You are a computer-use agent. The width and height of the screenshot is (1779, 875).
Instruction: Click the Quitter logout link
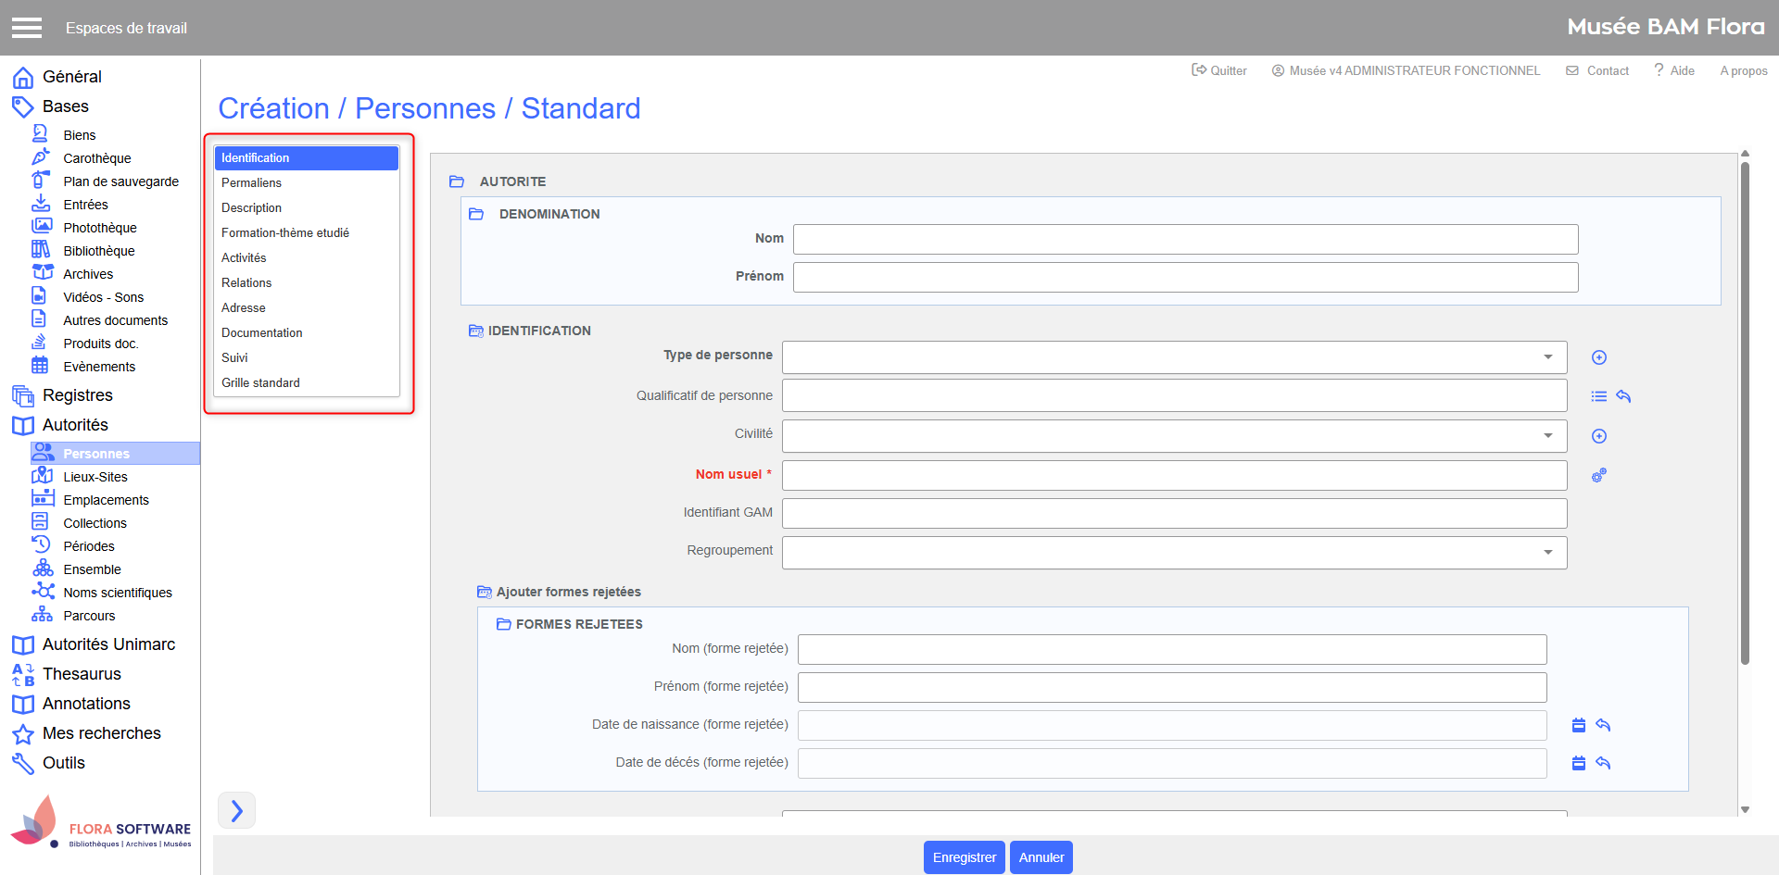(1218, 70)
